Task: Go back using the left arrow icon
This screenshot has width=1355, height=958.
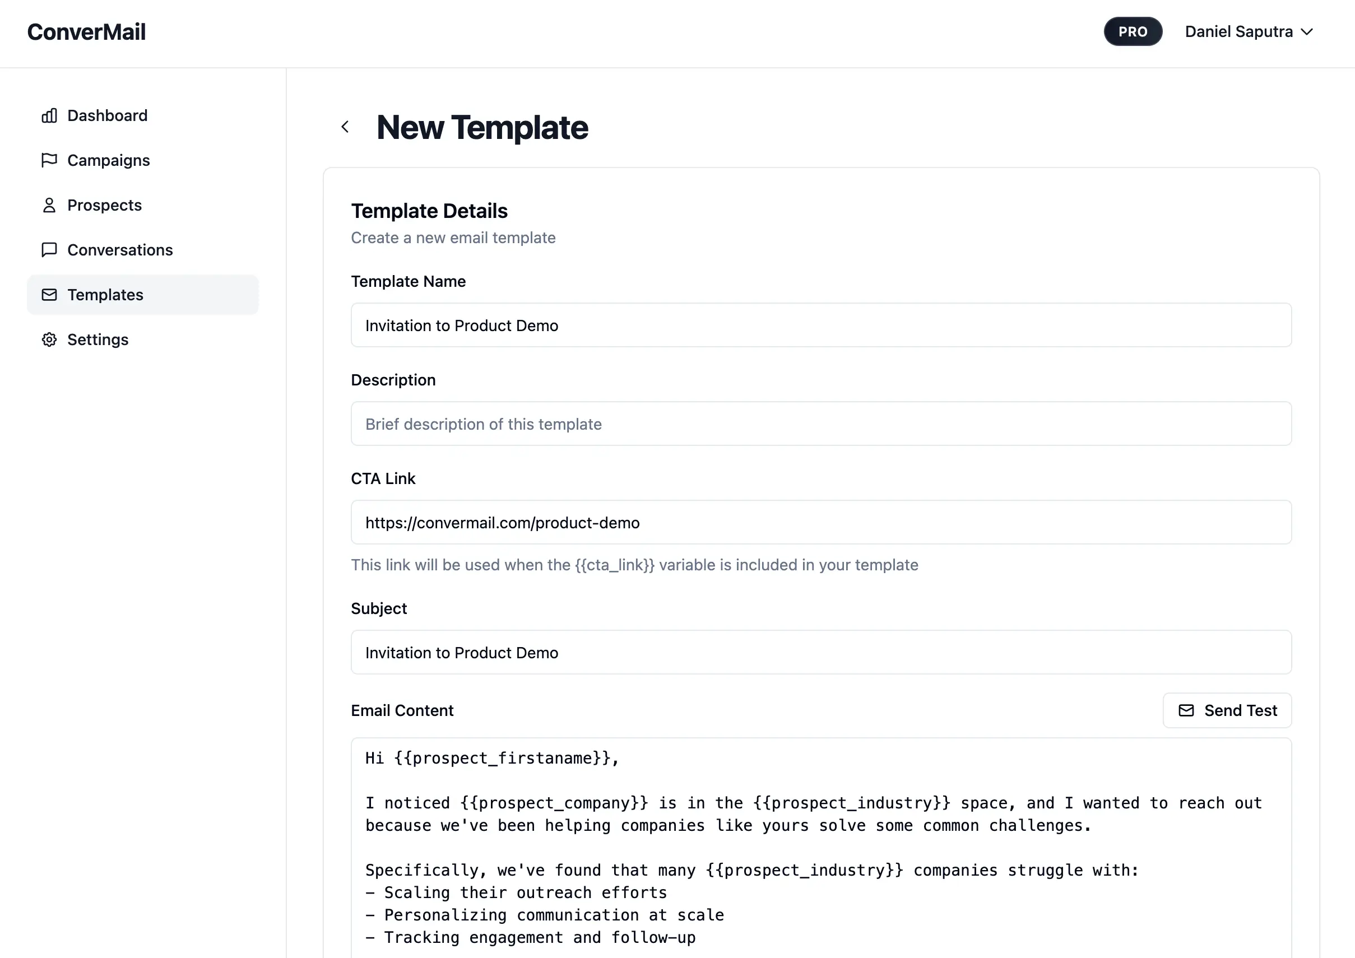Action: pos(345,127)
